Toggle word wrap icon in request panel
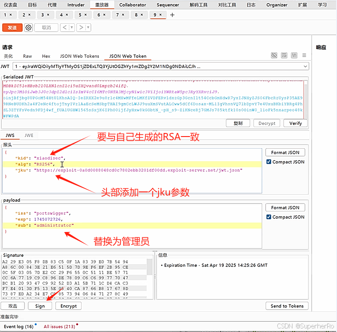Image resolution: width=337 pixels, height=332 pixels. pos(284,55)
